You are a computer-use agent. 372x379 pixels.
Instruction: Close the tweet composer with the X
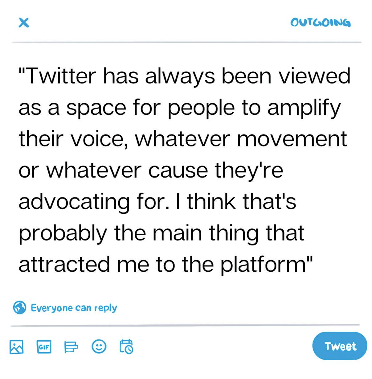(x=24, y=22)
